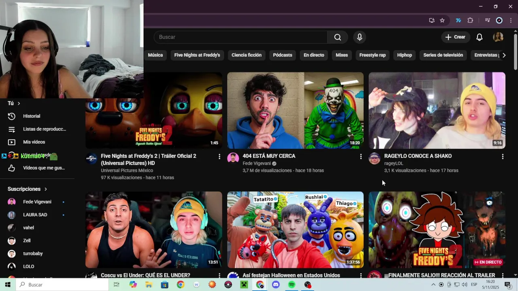This screenshot has width=518, height=291.
Task: Open the Fede Vigevani channel avatar under the video
Action: point(233,158)
